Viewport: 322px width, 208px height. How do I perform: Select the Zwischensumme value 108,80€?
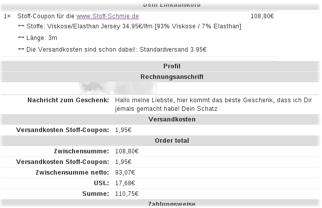(x=127, y=151)
